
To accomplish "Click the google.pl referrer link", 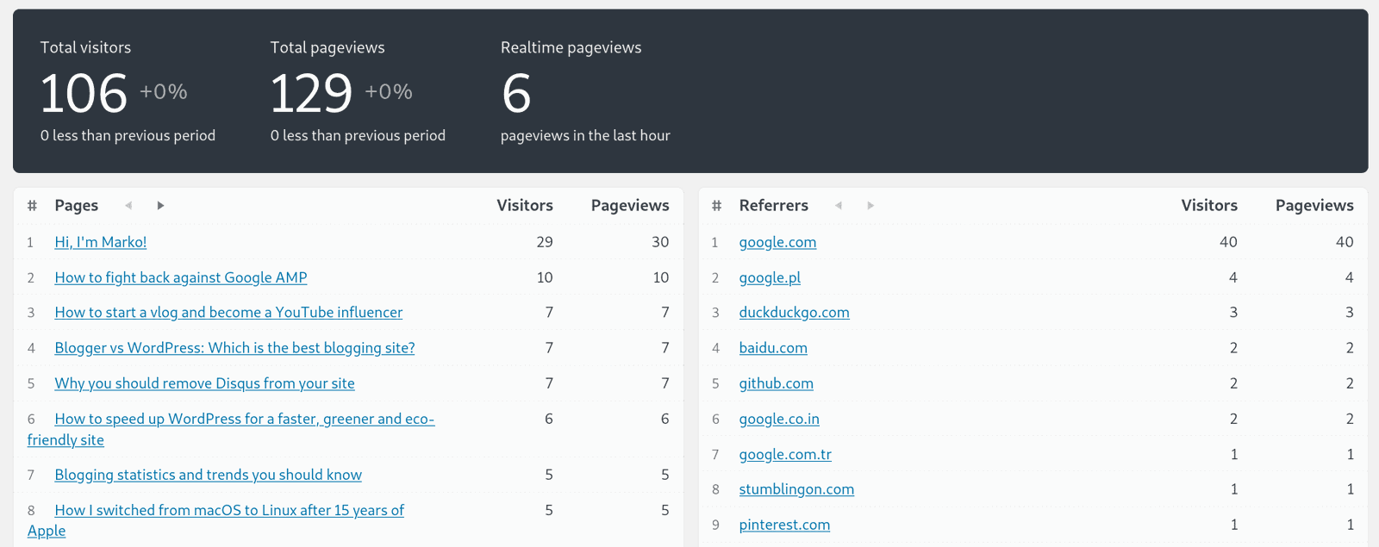I will [x=770, y=277].
